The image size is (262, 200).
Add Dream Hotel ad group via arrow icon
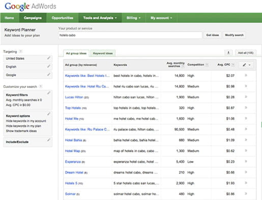click(246, 172)
